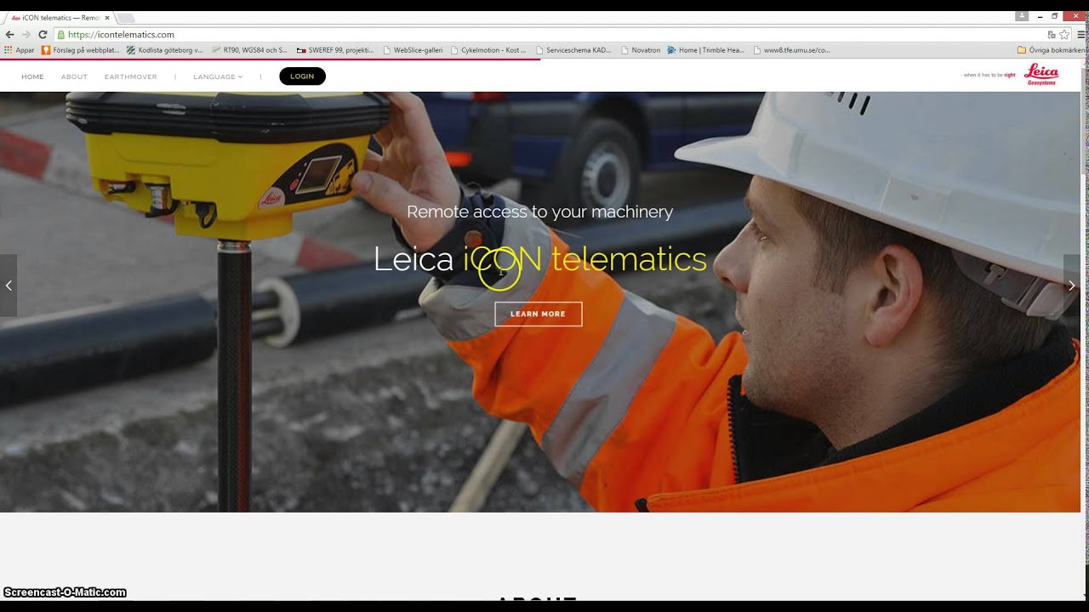Click the LEARN MORE button

[538, 314]
